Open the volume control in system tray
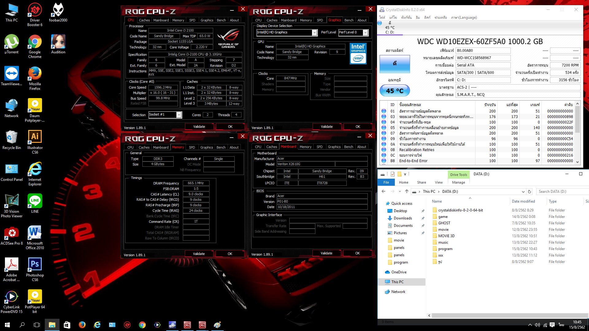The width and height of the screenshot is (589, 331). tap(537, 325)
